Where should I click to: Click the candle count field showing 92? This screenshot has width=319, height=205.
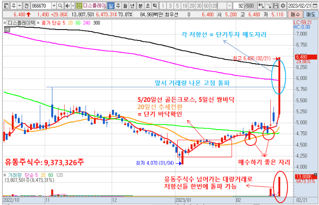pos(239,6)
